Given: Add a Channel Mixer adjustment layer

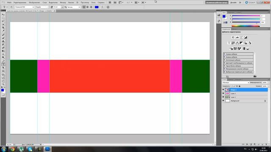Looking at the screenshot, I should tap(250, 43).
